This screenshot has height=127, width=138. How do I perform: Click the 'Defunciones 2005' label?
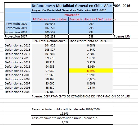[x=17, y=92]
